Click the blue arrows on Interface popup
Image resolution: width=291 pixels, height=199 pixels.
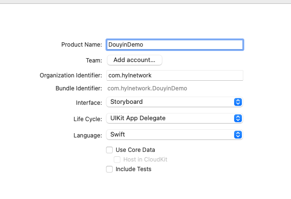[237, 102]
